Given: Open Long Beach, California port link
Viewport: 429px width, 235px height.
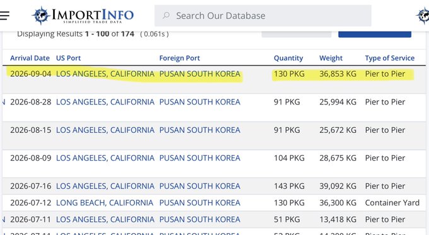Looking at the screenshot, I should (x=105, y=203).
